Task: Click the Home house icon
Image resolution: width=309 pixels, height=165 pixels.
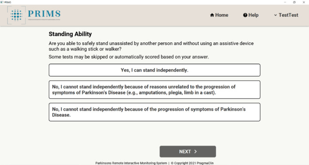Action: pos(212,15)
